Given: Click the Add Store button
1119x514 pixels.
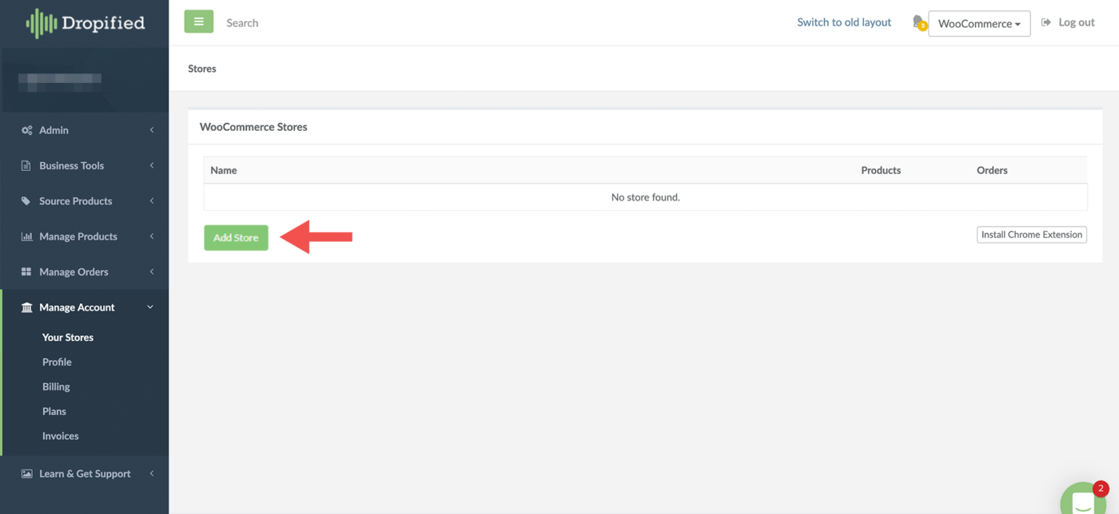Looking at the screenshot, I should pyautogui.click(x=236, y=237).
